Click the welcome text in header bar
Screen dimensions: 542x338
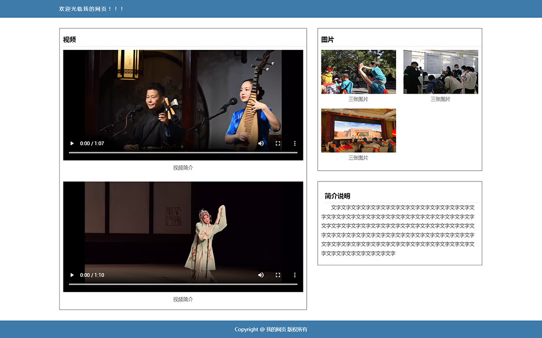92,9
